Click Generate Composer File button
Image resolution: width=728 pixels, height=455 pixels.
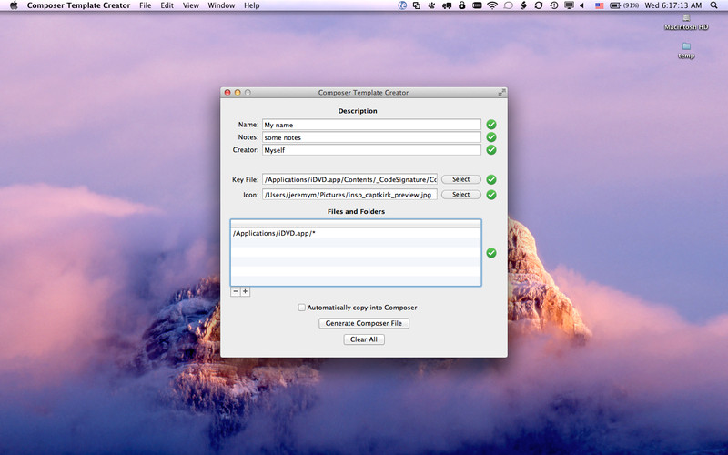pos(364,323)
